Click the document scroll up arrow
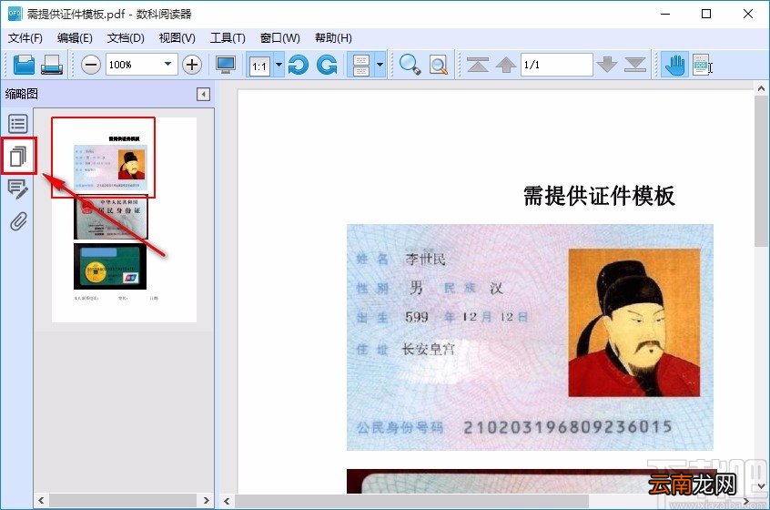This screenshot has width=770, height=510. (x=761, y=89)
